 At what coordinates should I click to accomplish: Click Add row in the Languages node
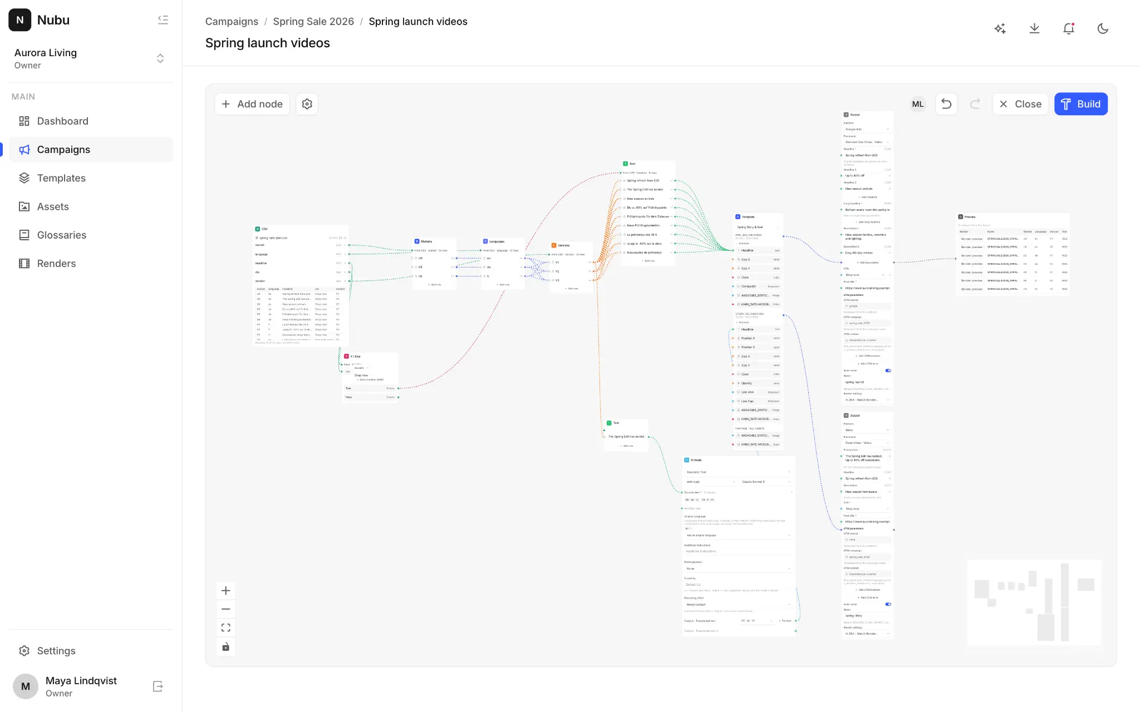(x=503, y=284)
